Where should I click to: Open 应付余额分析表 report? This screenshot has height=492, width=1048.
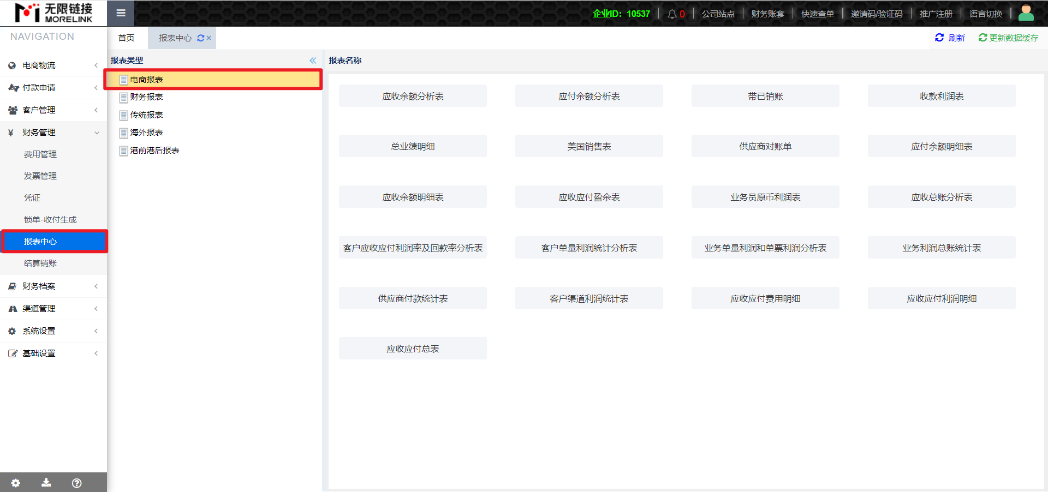[x=589, y=96]
